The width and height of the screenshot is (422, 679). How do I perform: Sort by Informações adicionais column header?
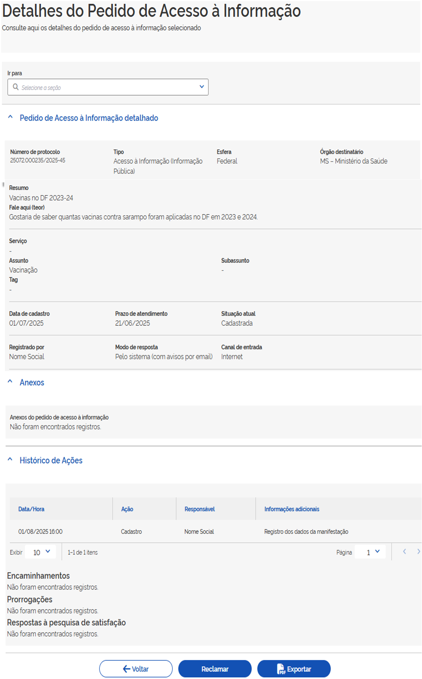click(x=291, y=509)
